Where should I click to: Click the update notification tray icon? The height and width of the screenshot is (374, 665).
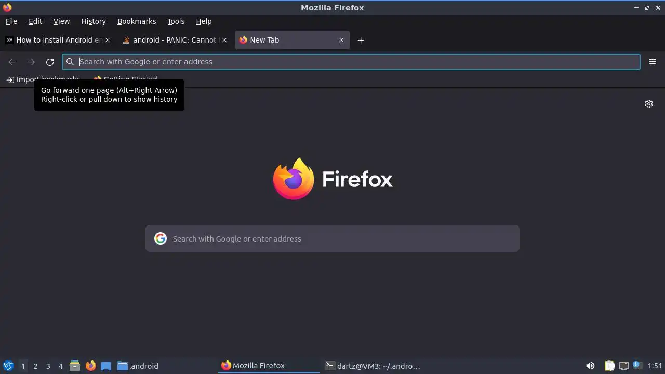click(637, 366)
